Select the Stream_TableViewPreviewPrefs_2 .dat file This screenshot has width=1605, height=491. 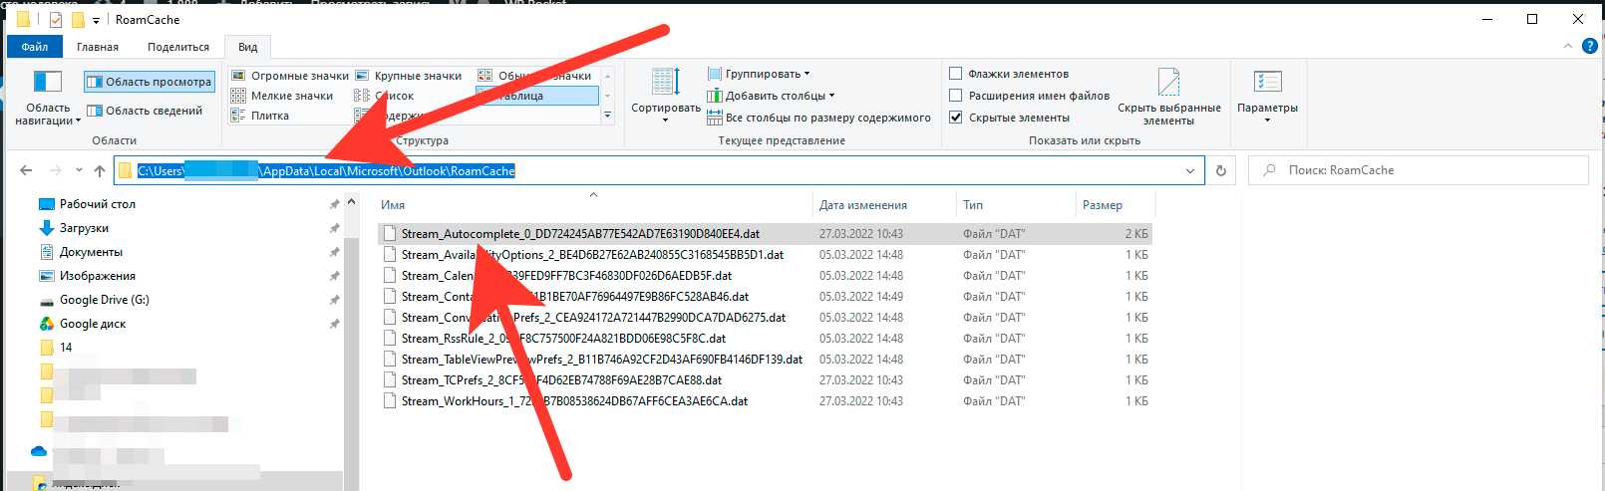click(765, 360)
